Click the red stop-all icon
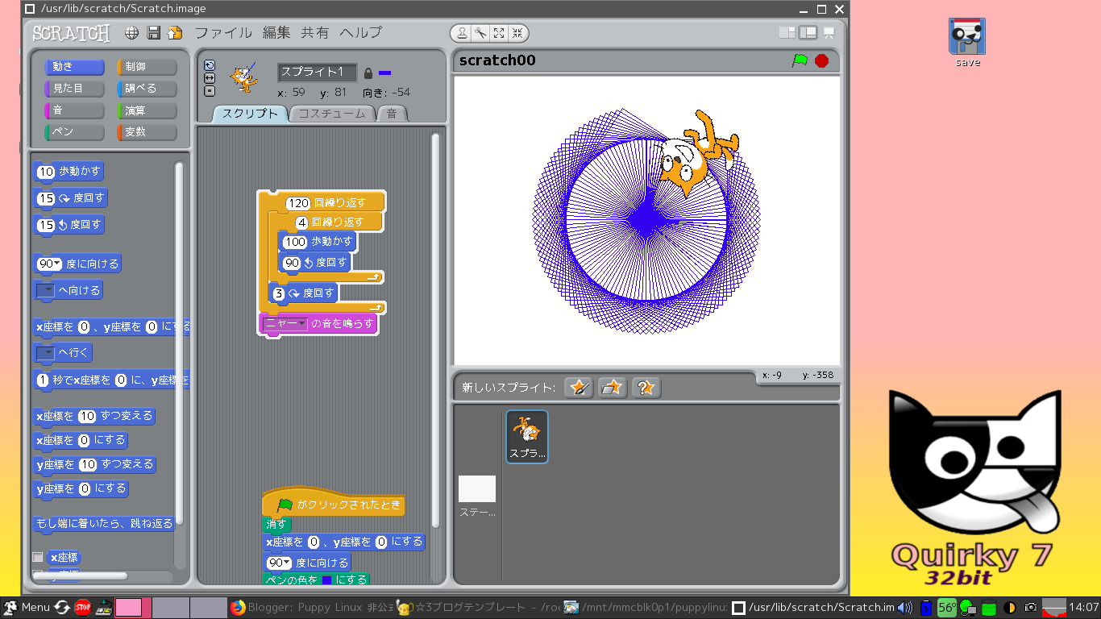Viewport: 1101px width, 619px height. point(822,60)
